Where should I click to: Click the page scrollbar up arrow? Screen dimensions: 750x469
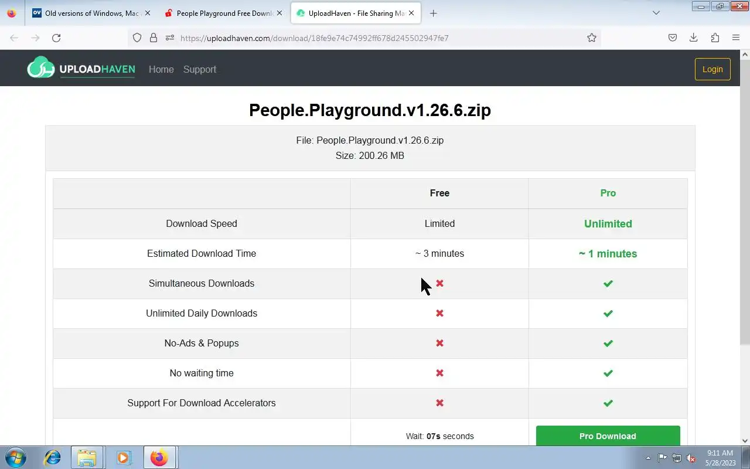tap(745, 55)
